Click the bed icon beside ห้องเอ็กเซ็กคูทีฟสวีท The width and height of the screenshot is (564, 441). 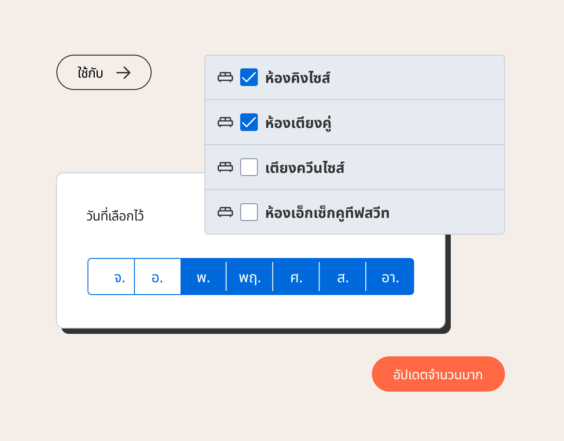[x=225, y=212]
